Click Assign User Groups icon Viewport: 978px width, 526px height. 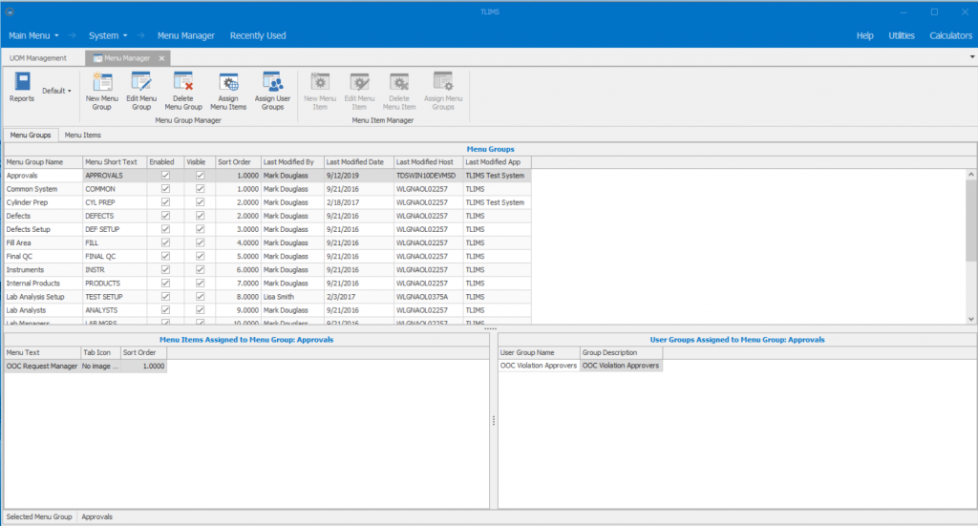click(272, 91)
